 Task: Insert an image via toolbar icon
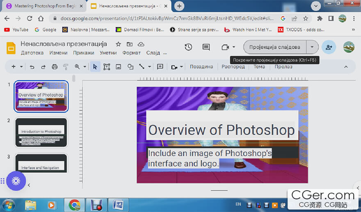tap(118, 67)
